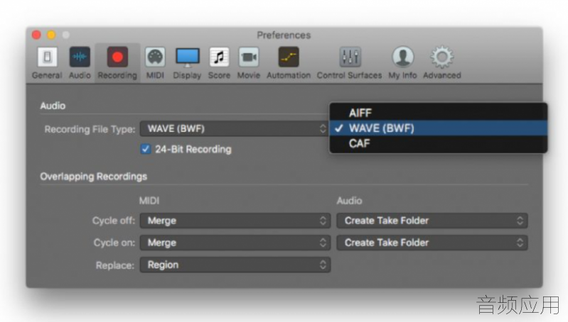Image resolution: width=568 pixels, height=322 pixels.
Task: Open the Replace Region dropdown
Action: pos(235,265)
